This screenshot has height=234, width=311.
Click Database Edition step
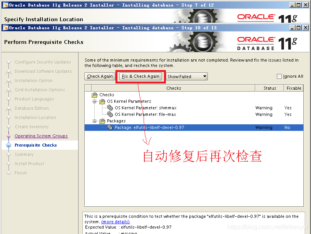(x=32, y=108)
